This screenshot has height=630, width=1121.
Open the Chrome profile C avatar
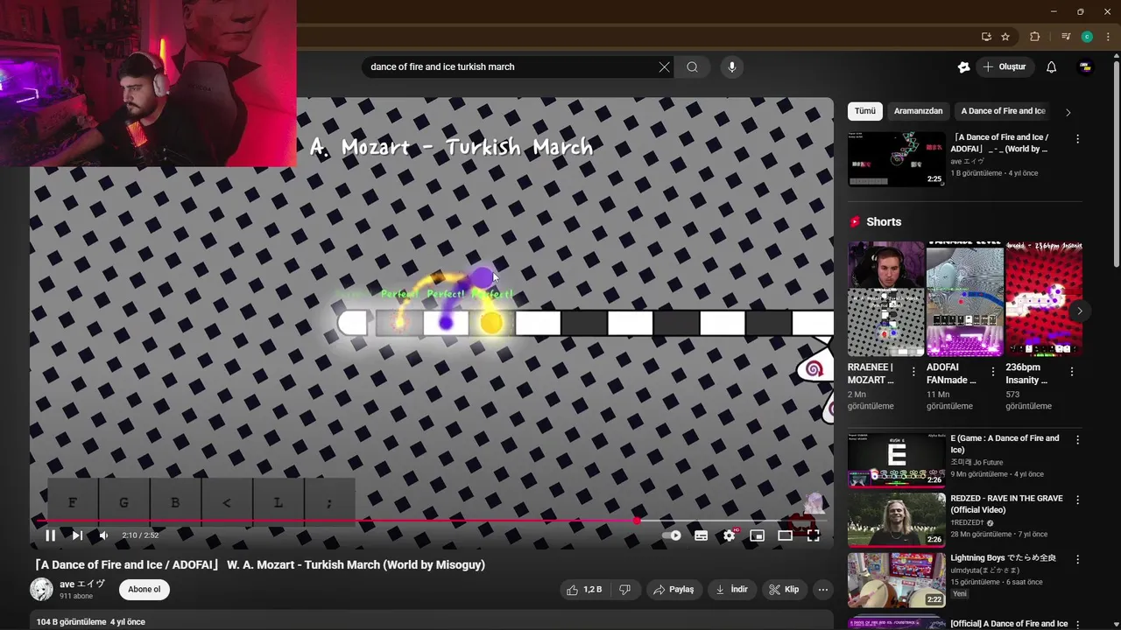1087,37
